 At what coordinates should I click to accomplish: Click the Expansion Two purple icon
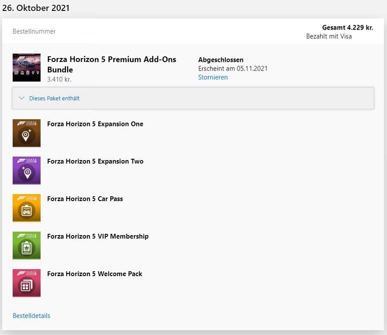click(x=27, y=171)
